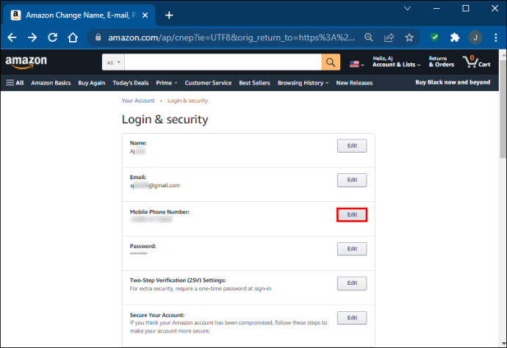
Task: Open the browser home page icon
Action: (73, 37)
